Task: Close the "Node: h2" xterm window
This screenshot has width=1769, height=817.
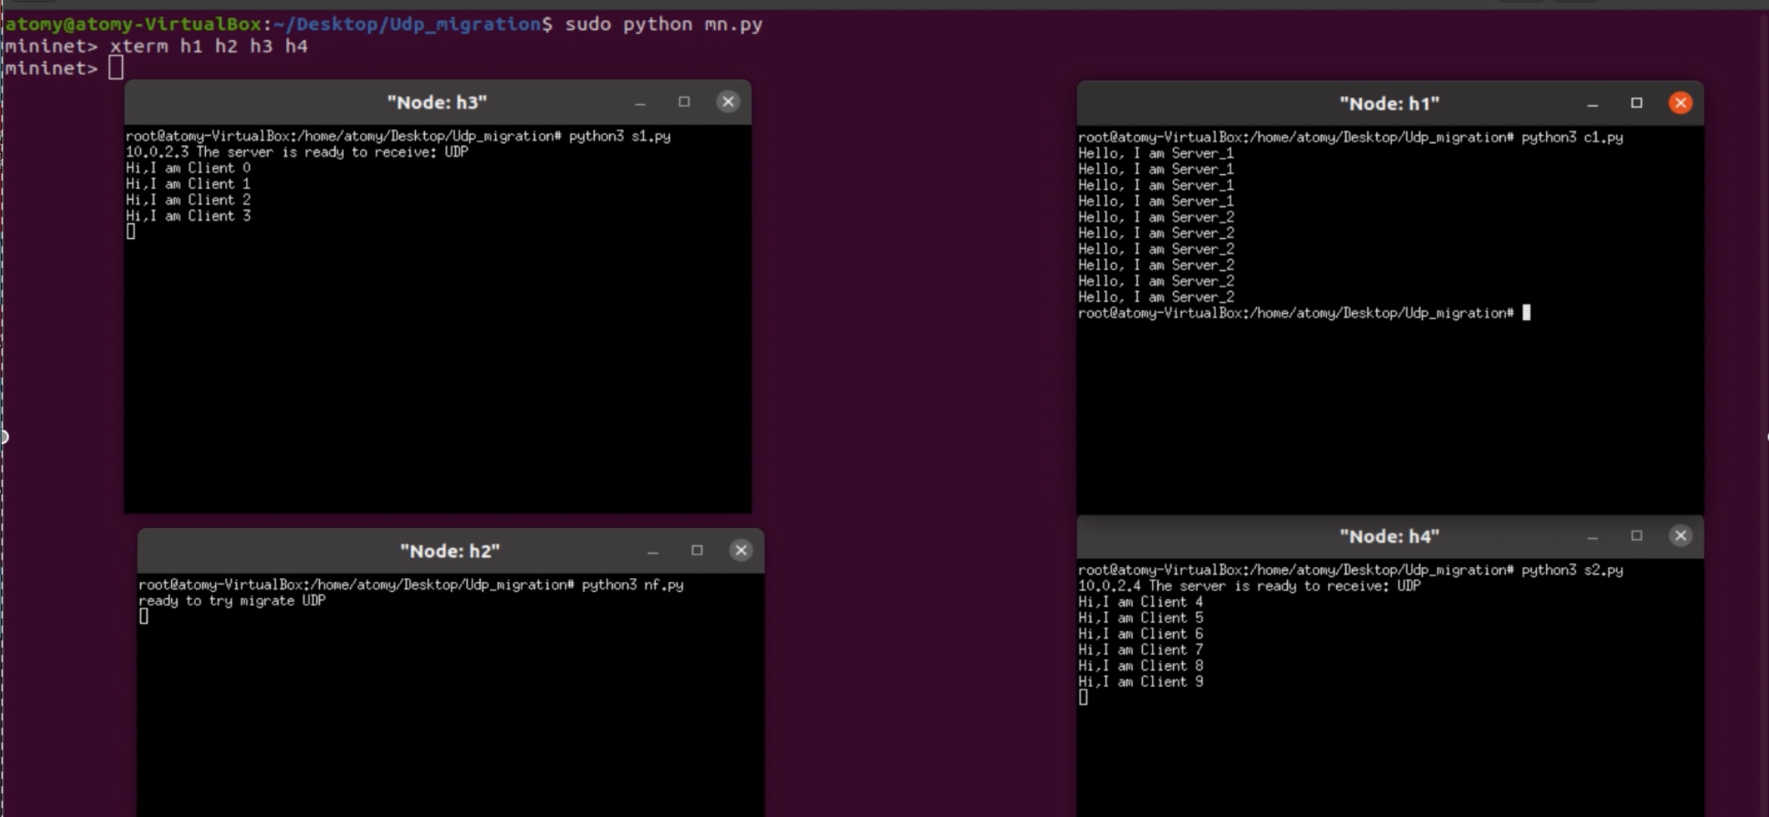Action: click(740, 550)
